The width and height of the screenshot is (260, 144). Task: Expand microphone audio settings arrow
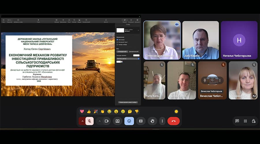82,121
